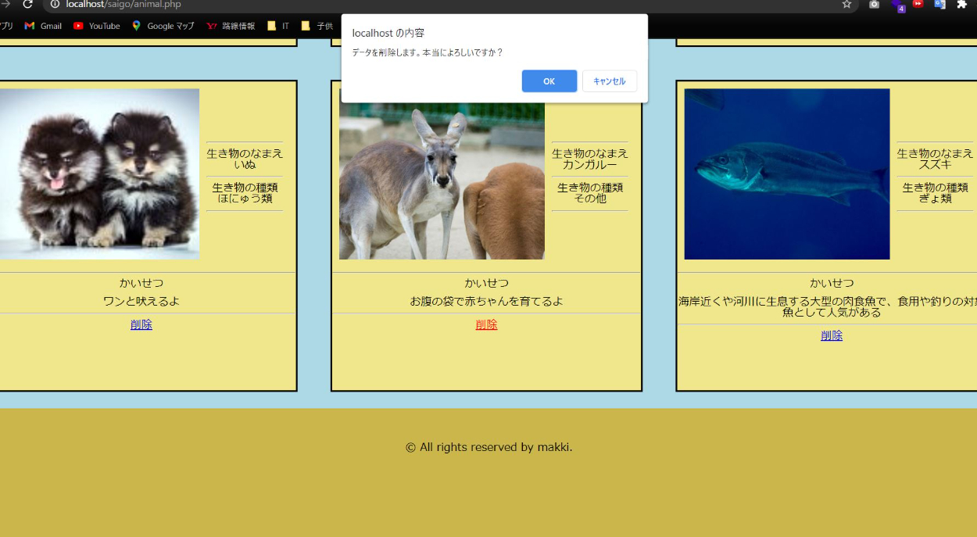The width and height of the screenshot is (977, 537).
Task: Click the red video extension icon
Action: click(x=918, y=5)
